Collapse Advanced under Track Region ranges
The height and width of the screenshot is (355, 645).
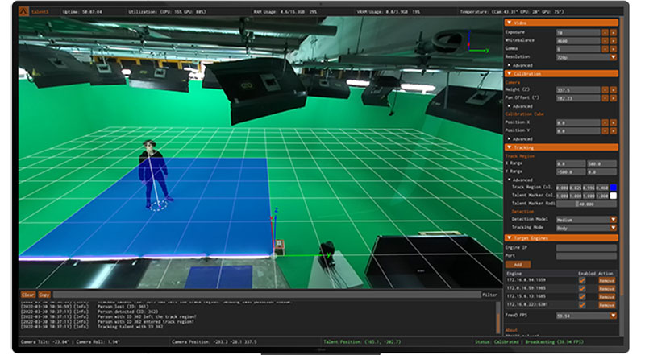(x=520, y=180)
